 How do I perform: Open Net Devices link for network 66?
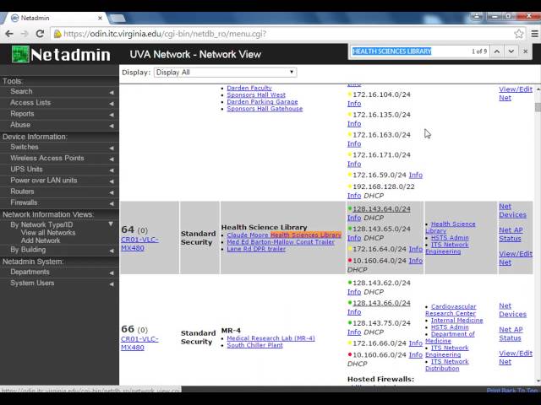pyautogui.click(x=512, y=310)
